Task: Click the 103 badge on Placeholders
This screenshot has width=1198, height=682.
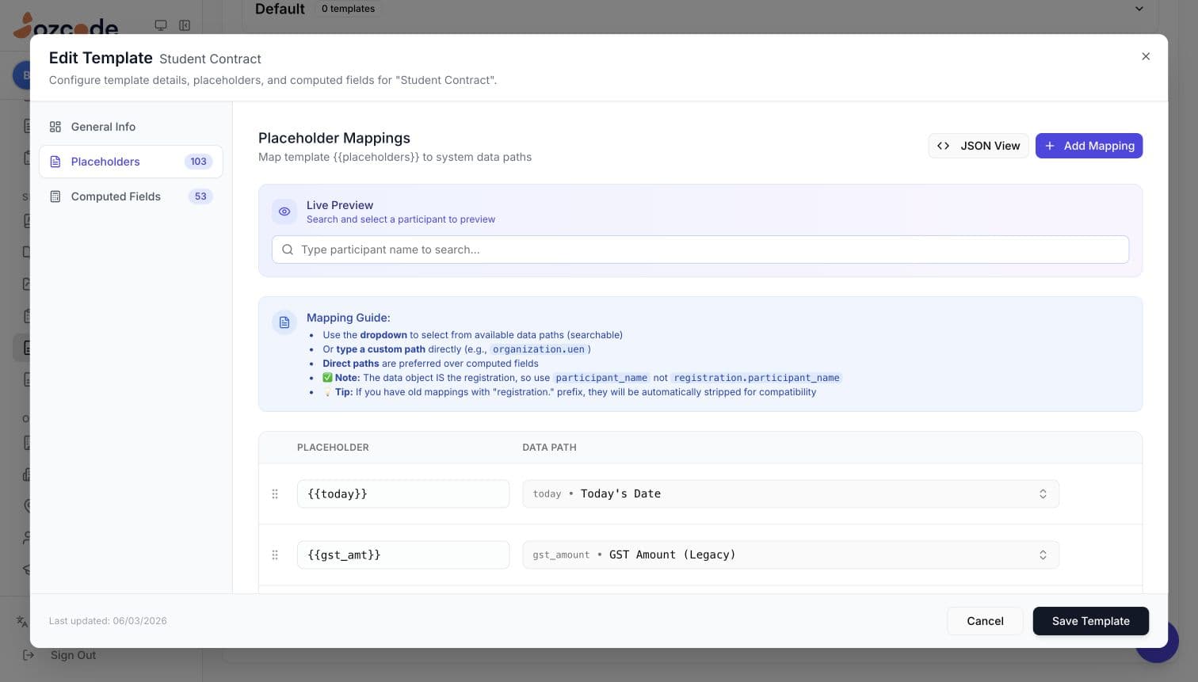Action: point(198,162)
